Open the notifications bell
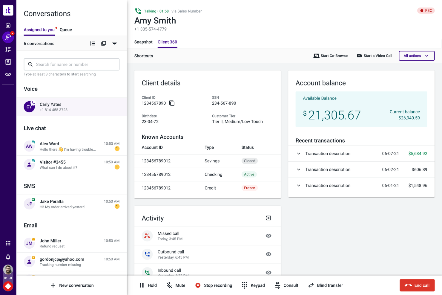Viewport: 442px width, 295px height. point(8,257)
